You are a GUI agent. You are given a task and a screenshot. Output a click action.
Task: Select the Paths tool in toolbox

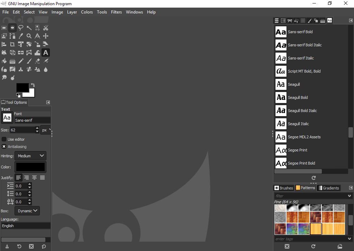(12, 36)
